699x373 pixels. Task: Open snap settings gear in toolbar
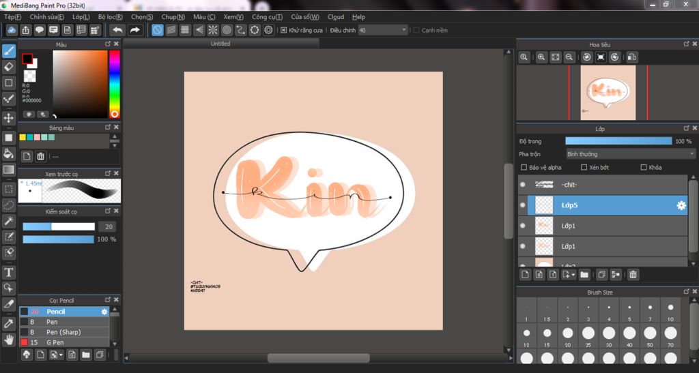(268, 30)
